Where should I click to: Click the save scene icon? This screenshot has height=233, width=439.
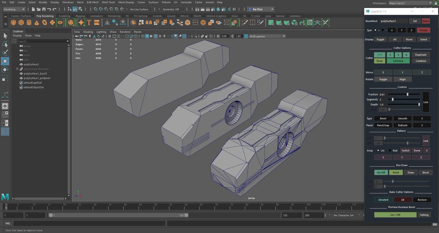coord(44,9)
